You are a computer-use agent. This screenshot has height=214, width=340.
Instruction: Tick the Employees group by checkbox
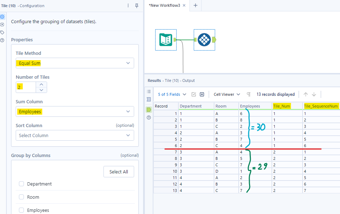(21, 210)
